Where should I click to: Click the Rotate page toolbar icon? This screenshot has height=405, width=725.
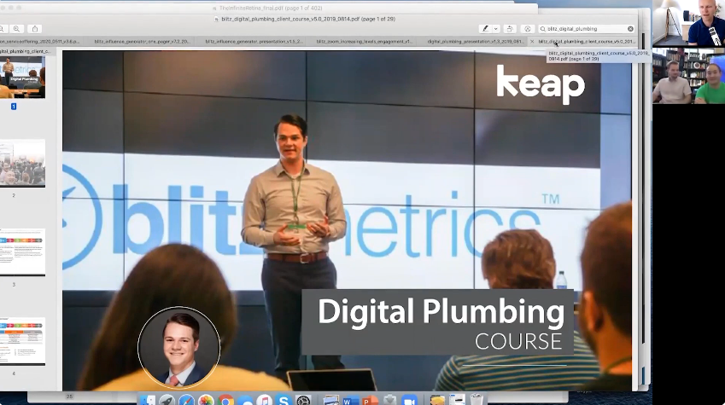510,29
